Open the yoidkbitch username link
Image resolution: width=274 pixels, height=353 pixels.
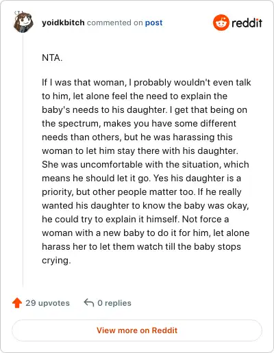pyautogui.click(x=63, y=23)
